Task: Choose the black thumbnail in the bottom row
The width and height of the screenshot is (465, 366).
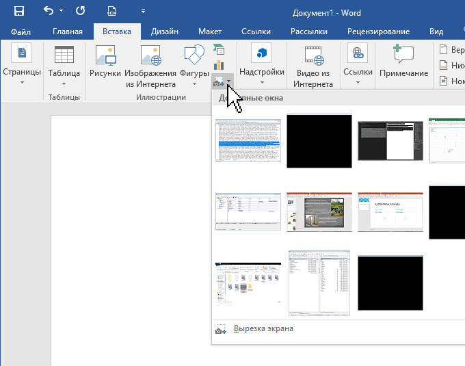Action: [x=390, y=283]
